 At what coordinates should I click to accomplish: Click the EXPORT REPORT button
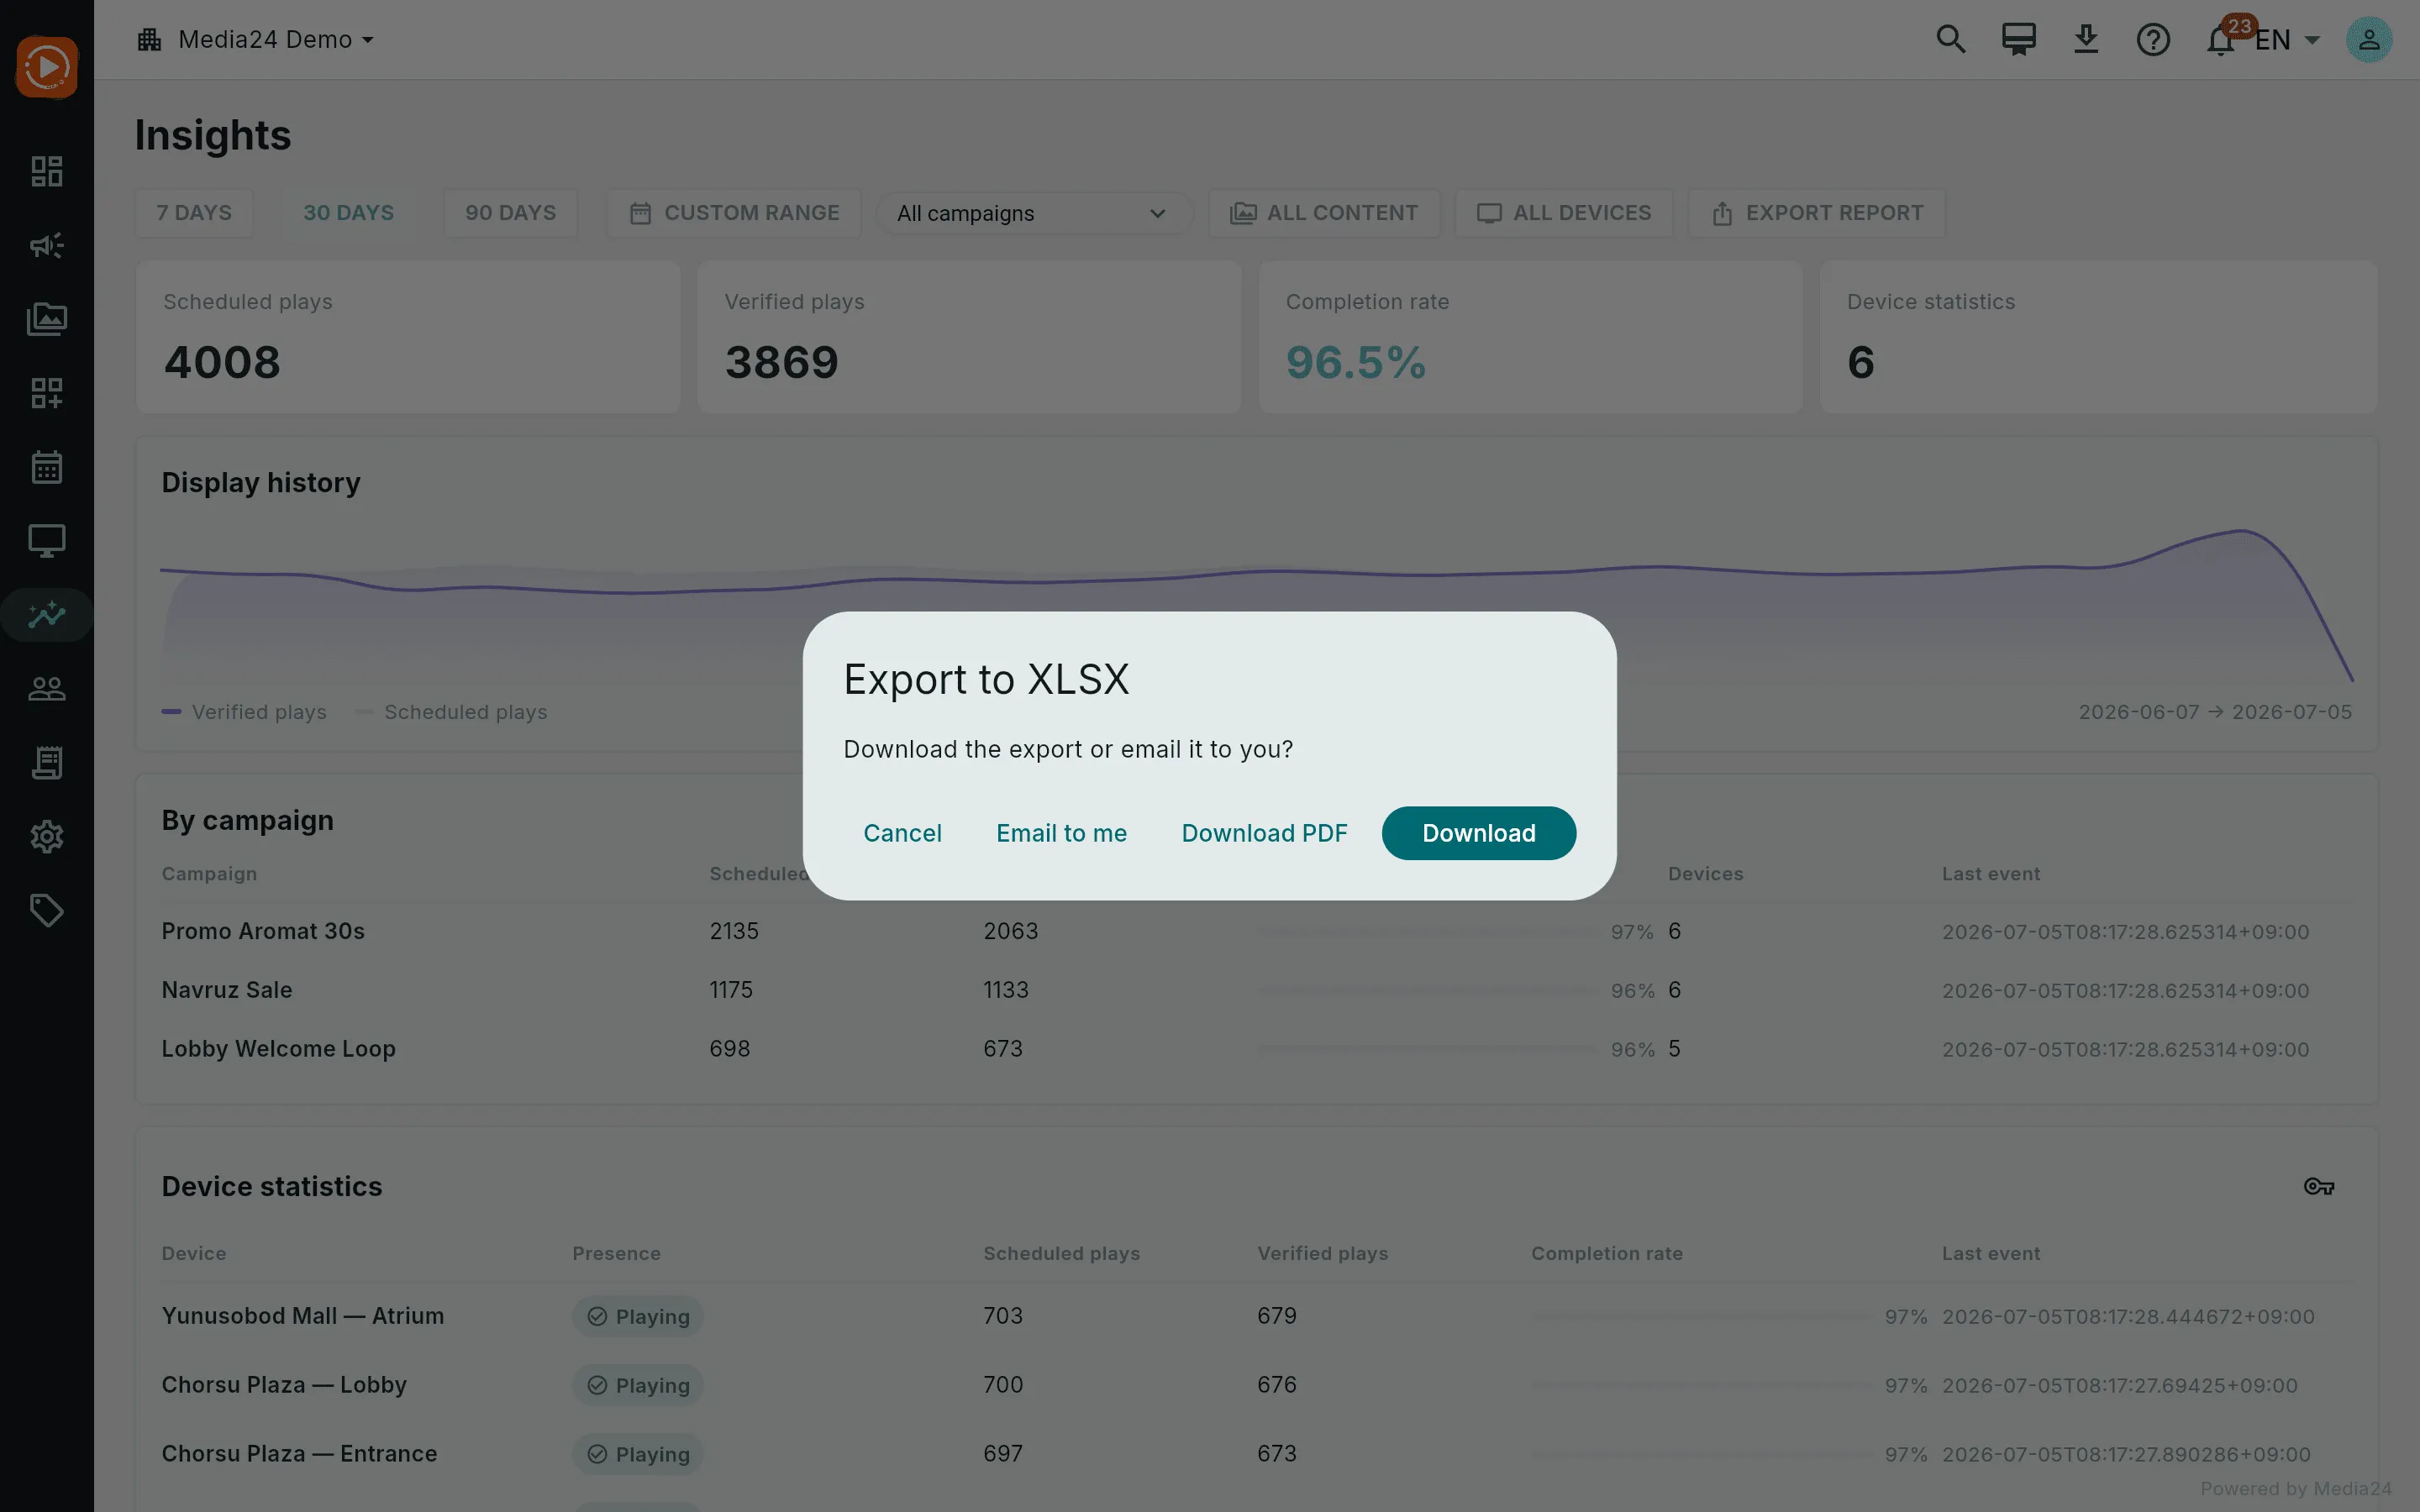pos(1817,213)
